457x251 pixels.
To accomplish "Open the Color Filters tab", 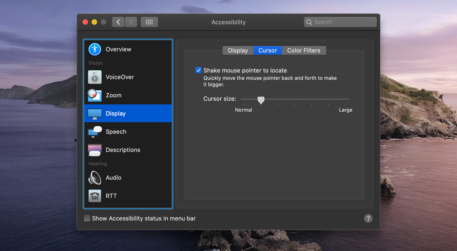I will point(303,50).
